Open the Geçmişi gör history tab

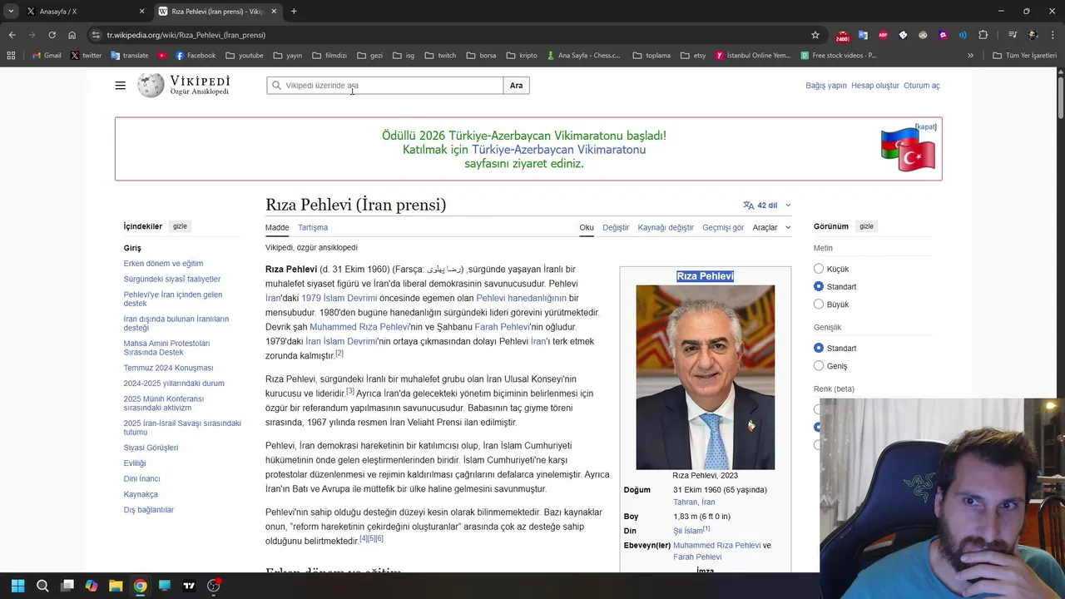point(723,227)
